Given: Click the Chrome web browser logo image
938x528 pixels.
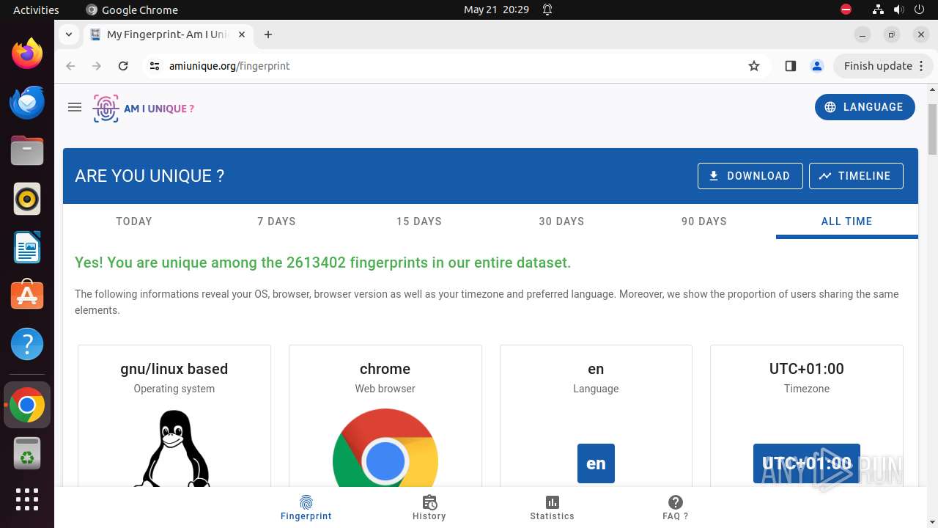Looking at the screenshot, I should pyautogui.click(x=385, y=448).
